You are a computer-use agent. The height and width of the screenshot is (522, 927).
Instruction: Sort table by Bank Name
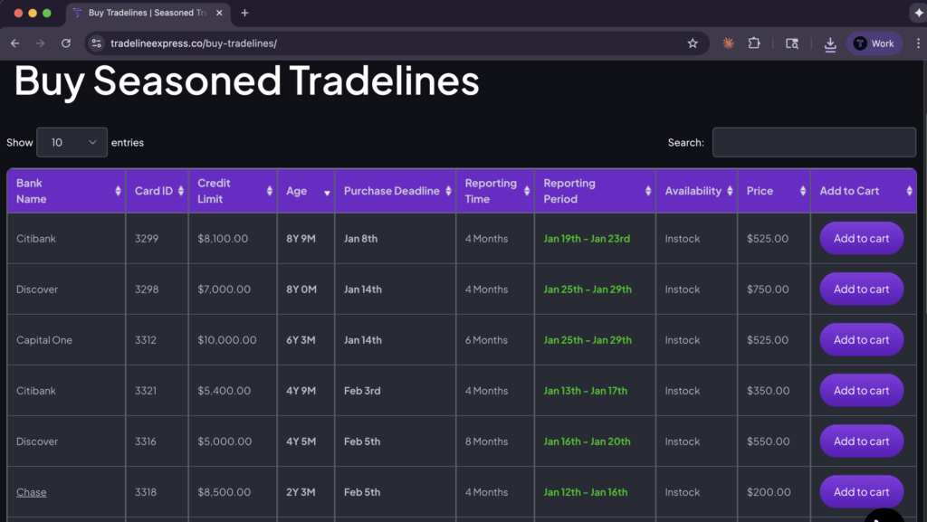[x=66, y=191]
